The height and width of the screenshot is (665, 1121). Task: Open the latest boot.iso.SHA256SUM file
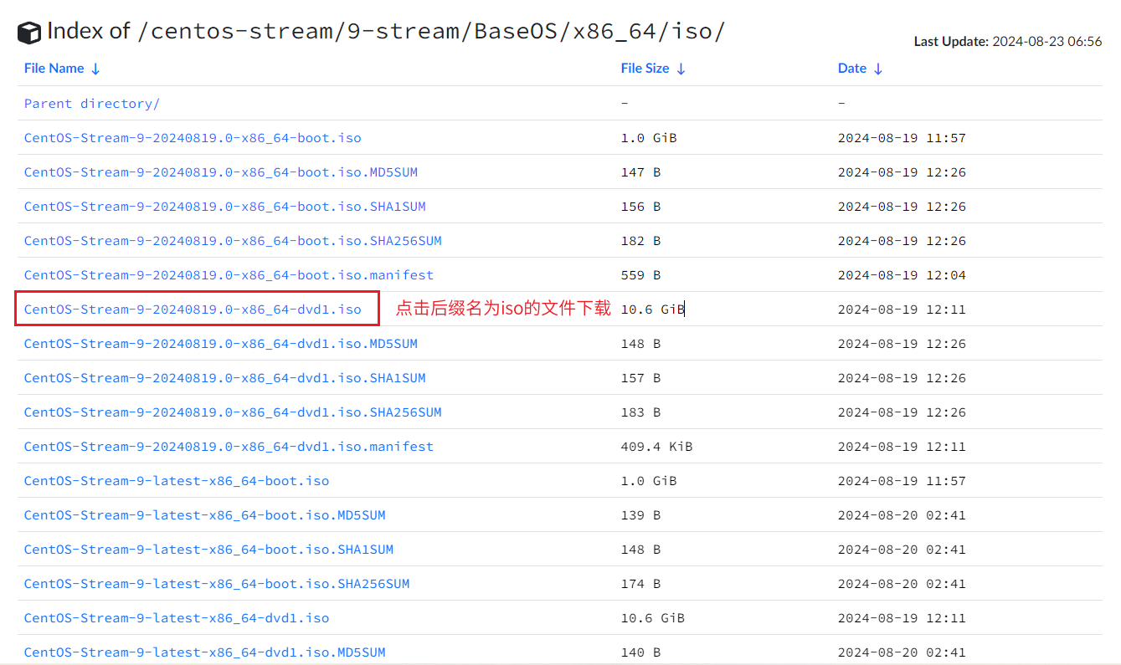pos(217,584)
